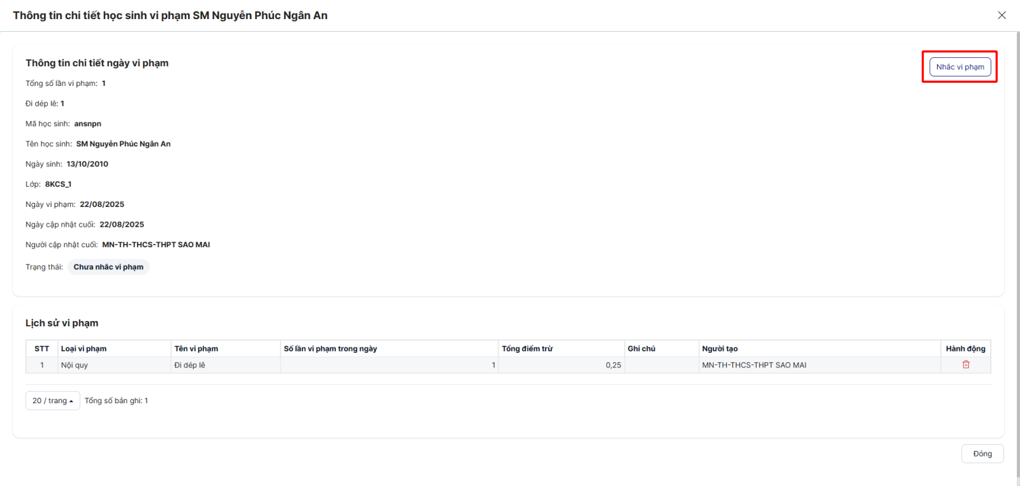Select the Tổng điểm trừ column header
Viewport: 1020px width, 486px height.
pyautogui.click(x=527, y=348)
